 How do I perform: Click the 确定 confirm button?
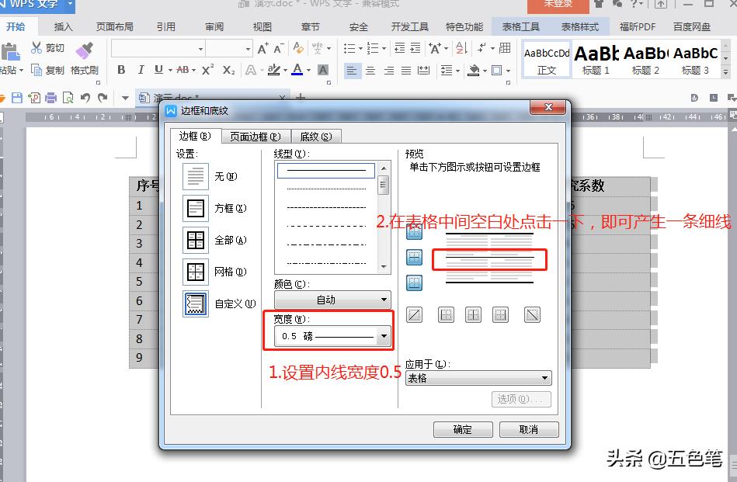[463, 429]
